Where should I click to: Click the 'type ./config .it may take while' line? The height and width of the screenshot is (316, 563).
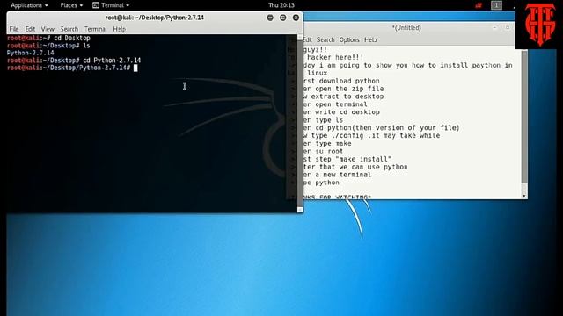click(x=371, y=136)
